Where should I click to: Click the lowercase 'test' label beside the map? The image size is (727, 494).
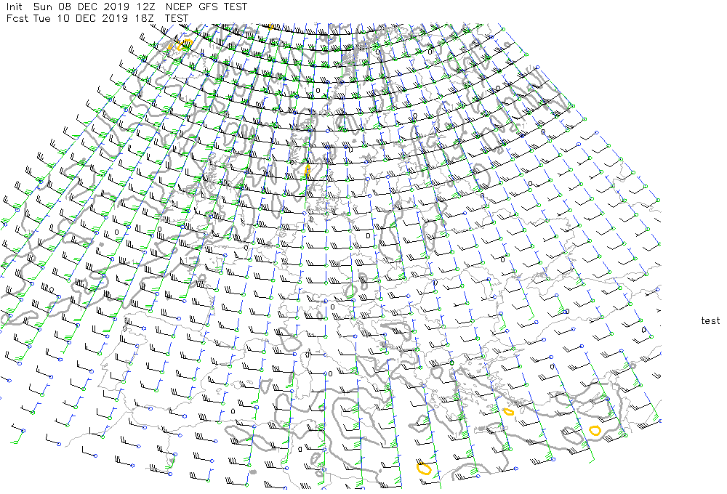point(710,320)
